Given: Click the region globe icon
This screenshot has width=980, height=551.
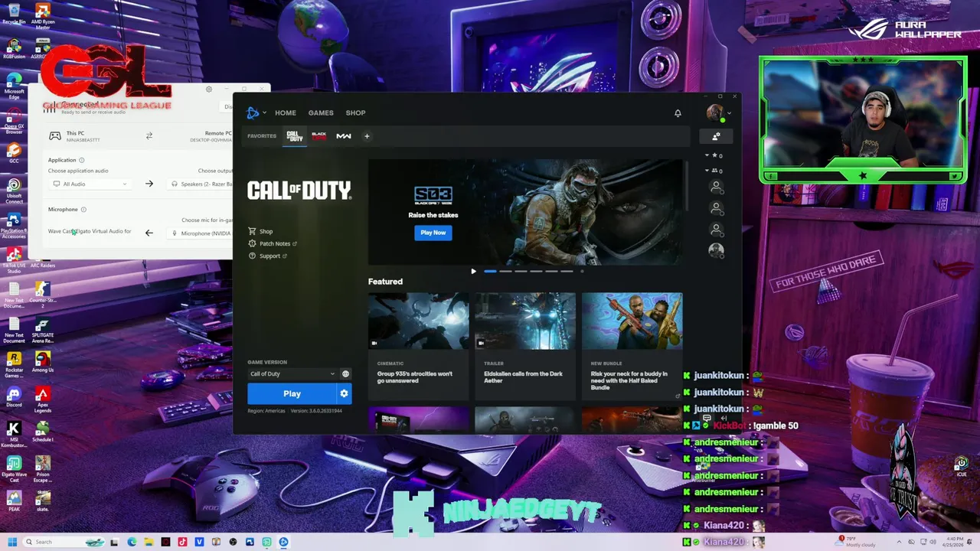Looking at the screenshot, I should click(x=345, y=373).
